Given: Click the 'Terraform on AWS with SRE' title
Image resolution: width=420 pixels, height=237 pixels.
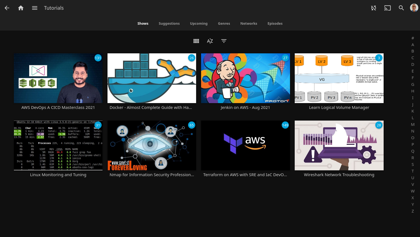Looking at the screenshot, I should coord(245,175).
